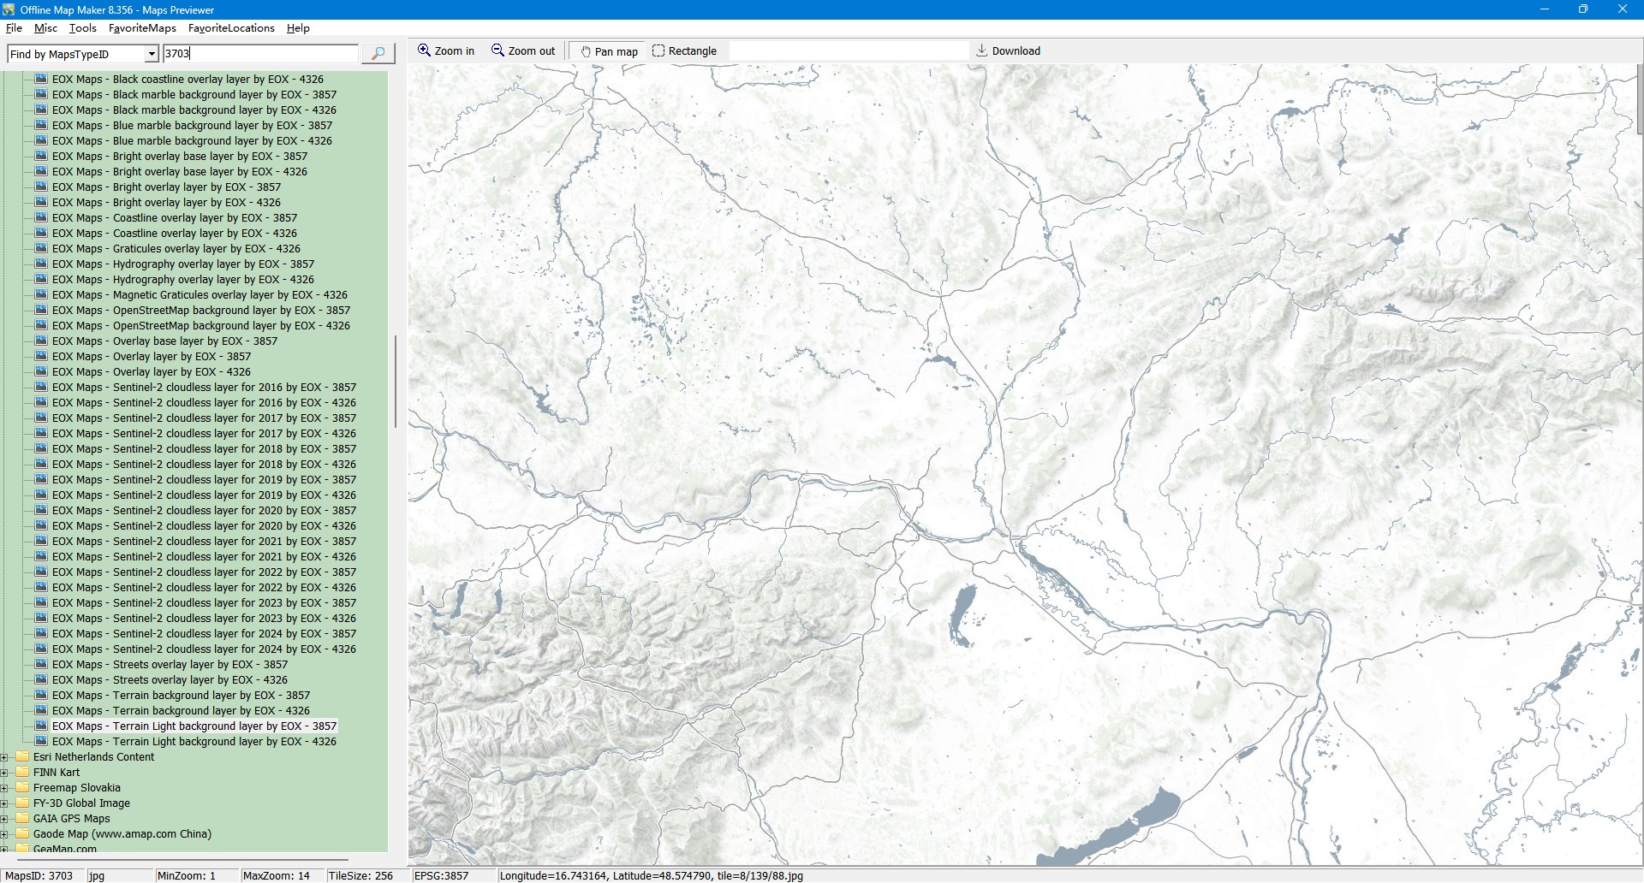1644x883 pixels.
Task: Click the maps list vertical scrollbar
Action: (395, 381)
